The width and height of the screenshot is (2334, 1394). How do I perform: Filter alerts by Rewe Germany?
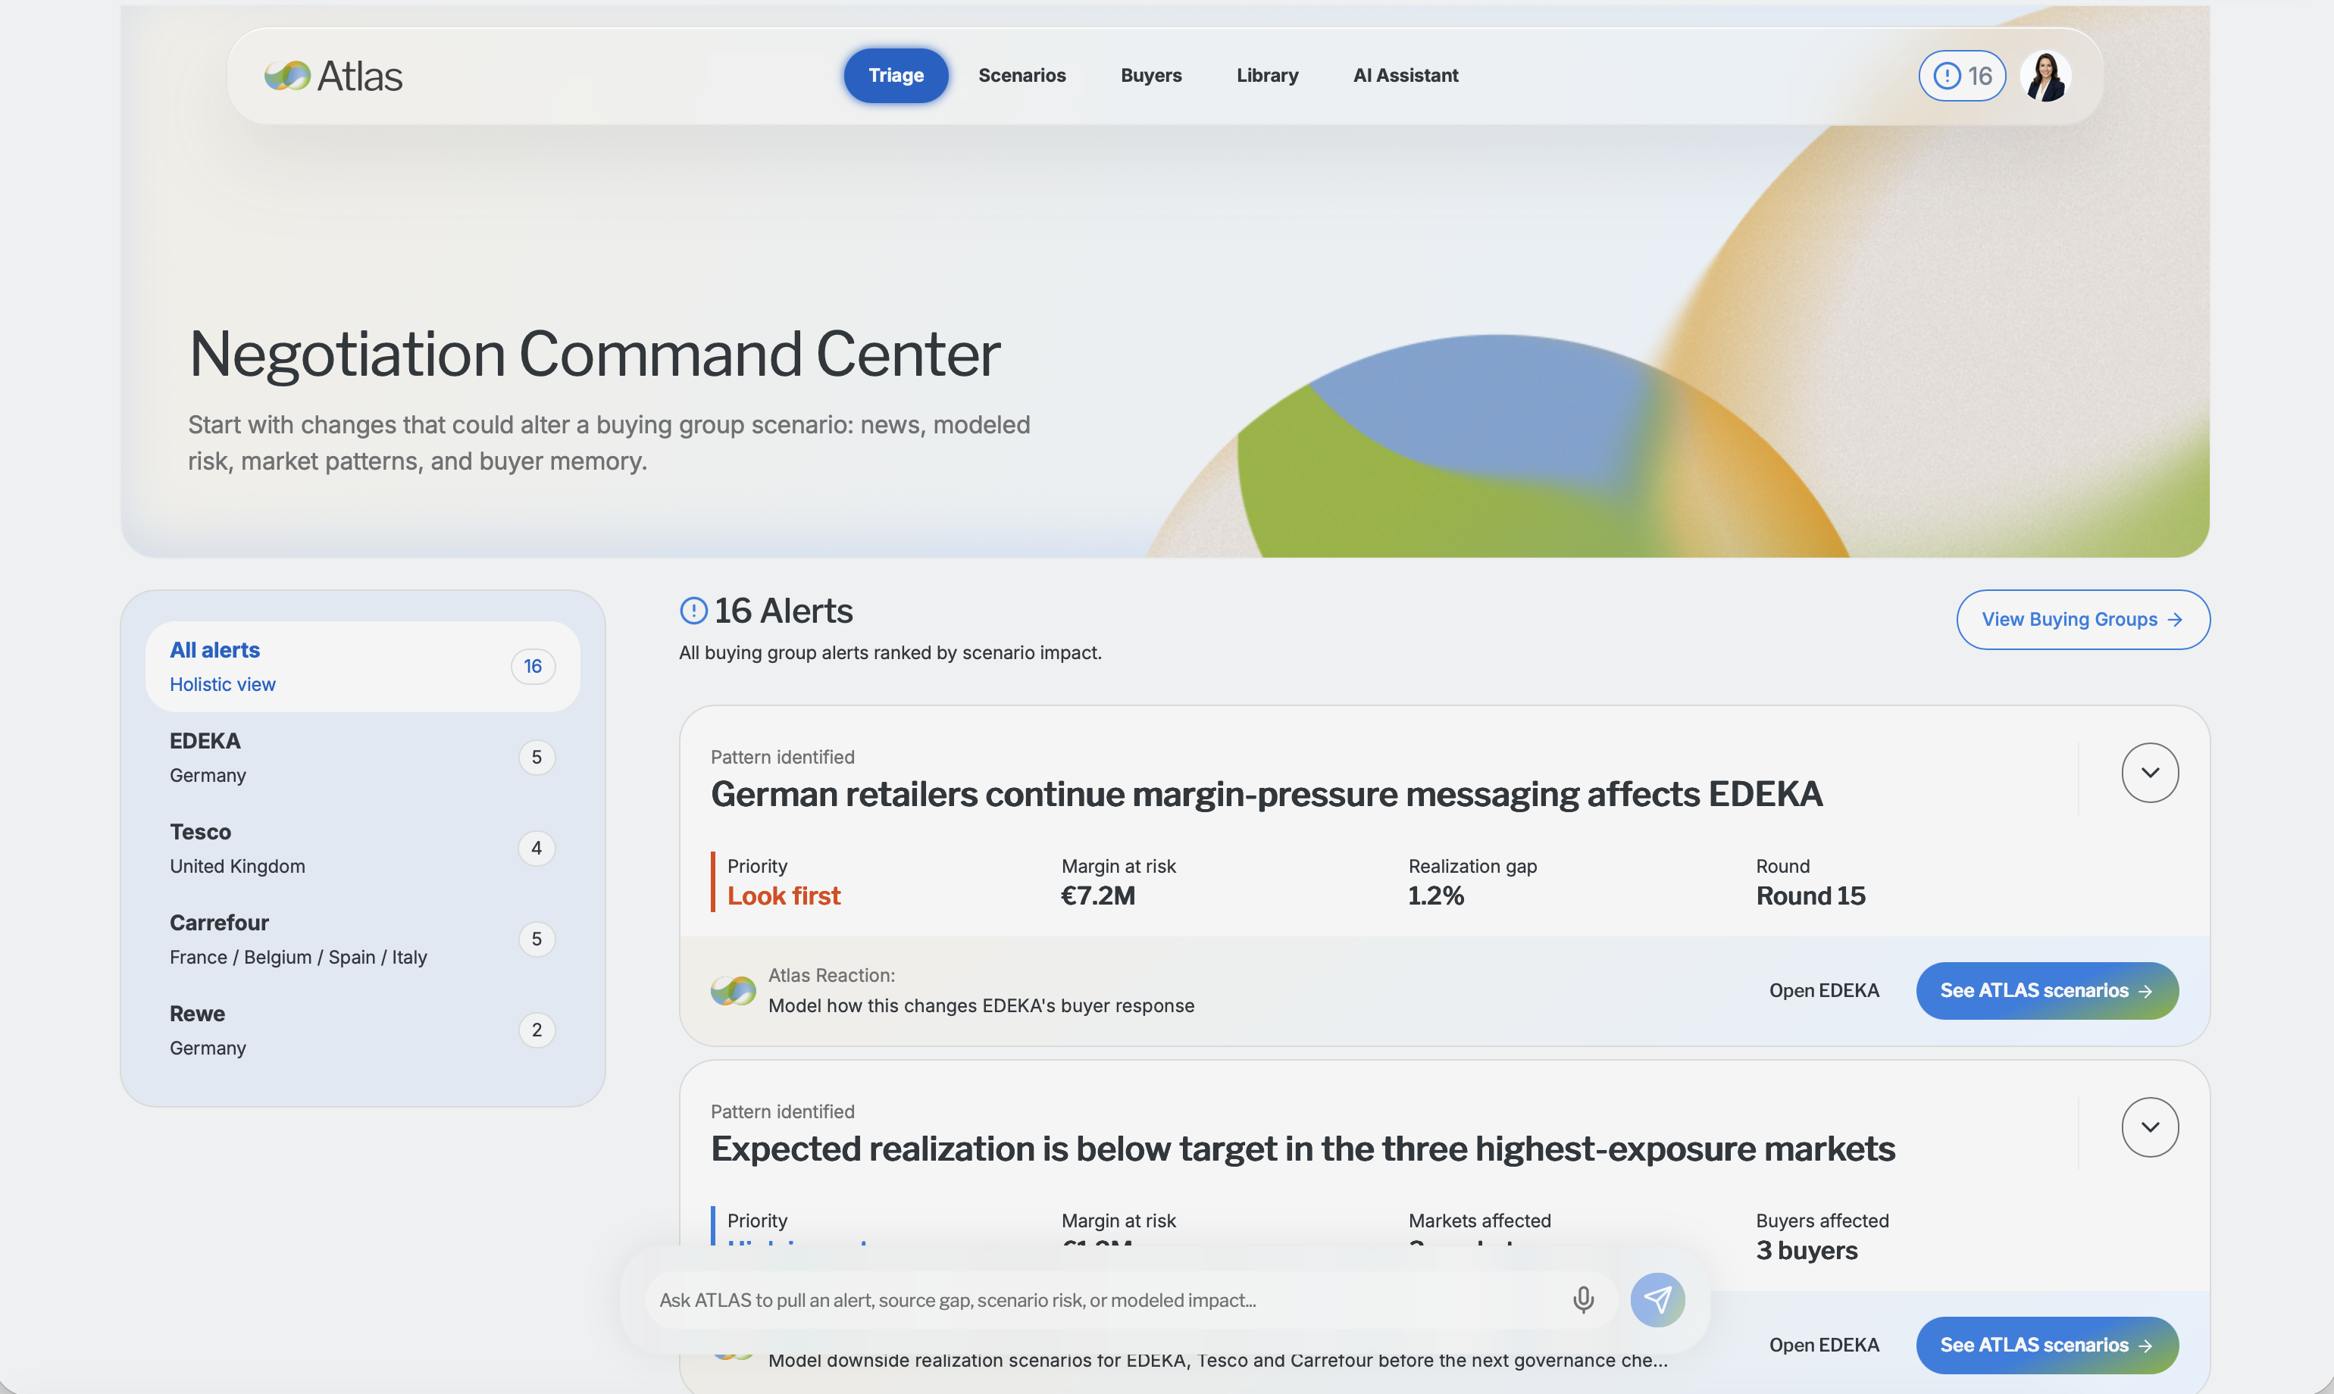click(363, 1030)
